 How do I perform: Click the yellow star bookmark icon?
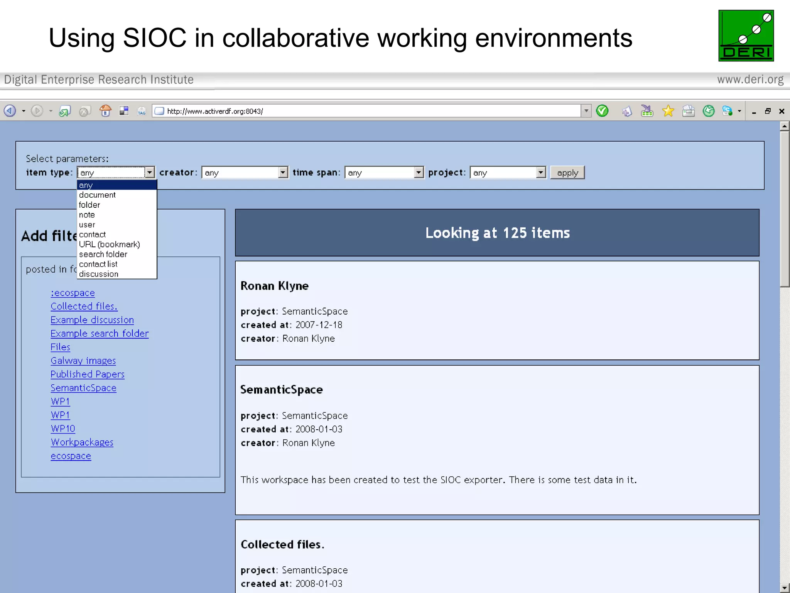(x=668, y=111)
